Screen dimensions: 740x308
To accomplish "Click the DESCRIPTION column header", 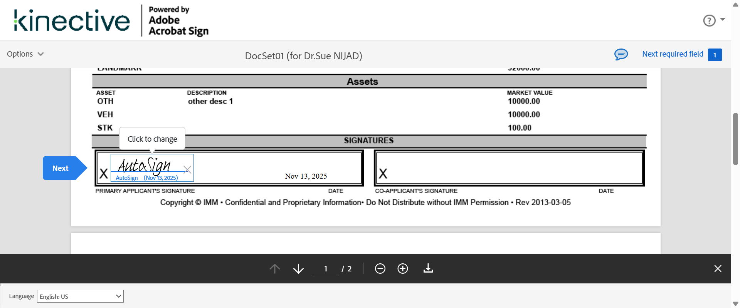I will click(207, 93).
